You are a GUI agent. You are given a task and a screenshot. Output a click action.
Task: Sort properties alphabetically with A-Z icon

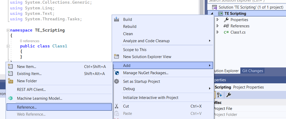(220, 95)
